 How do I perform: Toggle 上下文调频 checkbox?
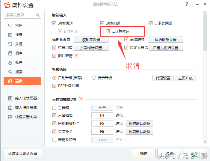[x=150, y=23]
